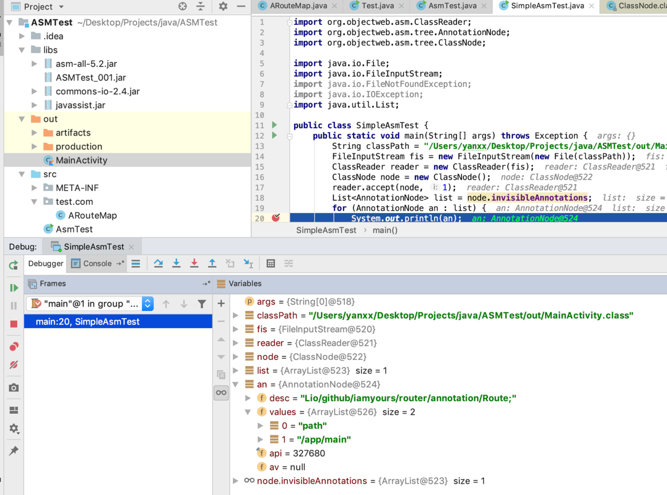667x495 pixels.
Task: Click Get thread dump camera icon
Action: (x=14, y=387)
